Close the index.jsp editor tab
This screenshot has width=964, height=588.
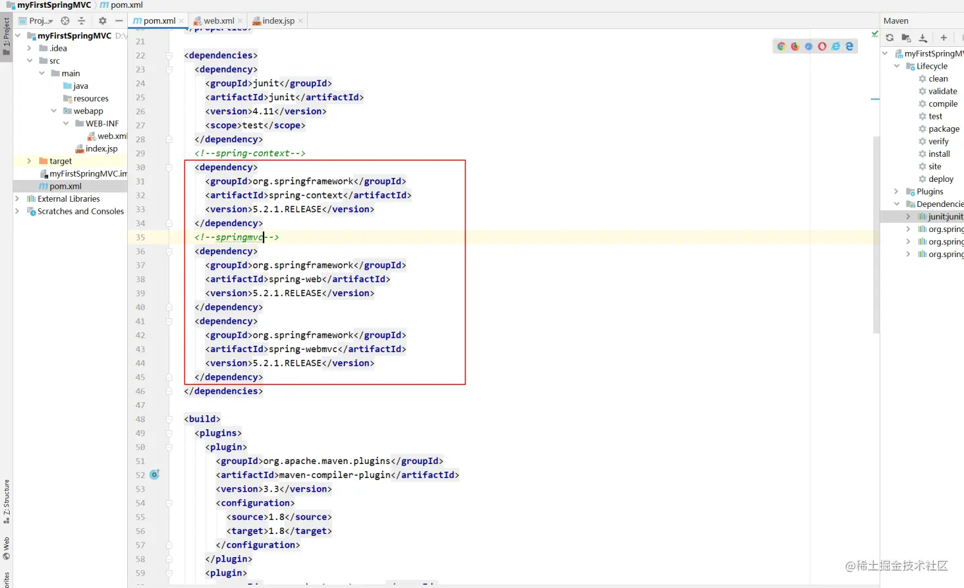300,21
